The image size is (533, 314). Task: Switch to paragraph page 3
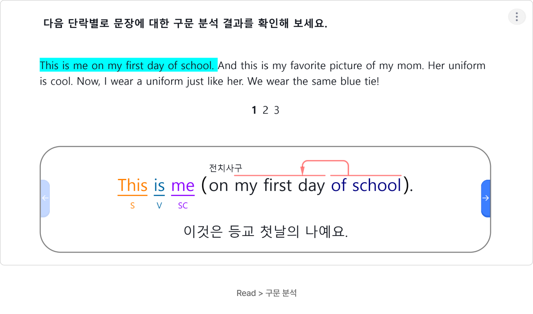pyautogui.click(x=276, y=110)
